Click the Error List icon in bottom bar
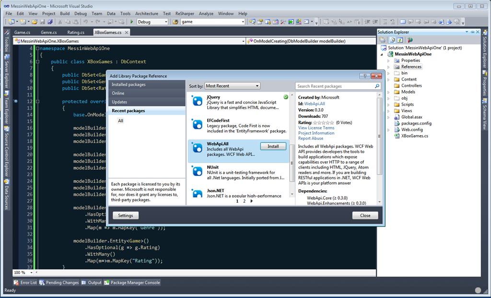The width and height of the screenshot is (491, 298). tap(16, 282)
